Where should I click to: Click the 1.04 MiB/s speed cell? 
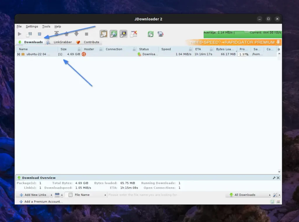pos(183,54)
